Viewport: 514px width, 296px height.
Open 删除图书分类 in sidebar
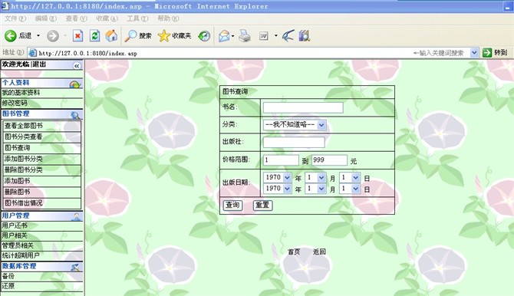23,169
